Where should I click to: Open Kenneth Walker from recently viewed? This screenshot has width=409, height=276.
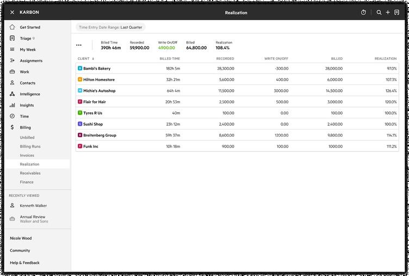pyautogui.click(x=33, y=205)
